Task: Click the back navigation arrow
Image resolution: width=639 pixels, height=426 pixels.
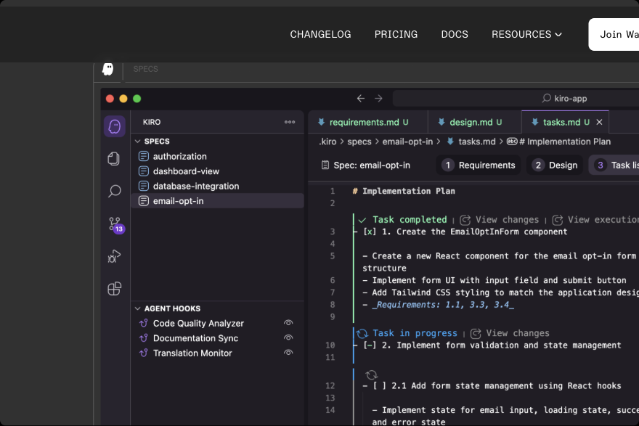Action: pyautogui.click(x=361, y=98)
